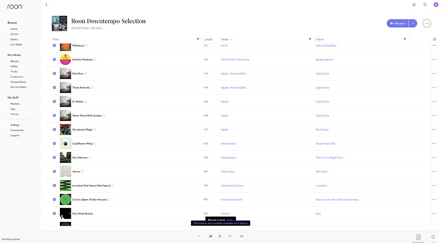439x243 pixels.
Task: Open the album link There Is No Right Time
Action: (330, 158)
